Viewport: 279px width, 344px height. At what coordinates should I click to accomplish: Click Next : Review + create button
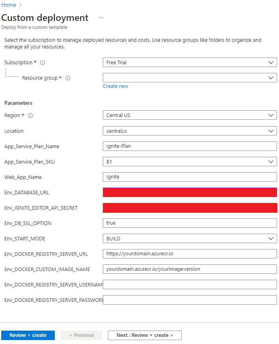pos(145,335)
